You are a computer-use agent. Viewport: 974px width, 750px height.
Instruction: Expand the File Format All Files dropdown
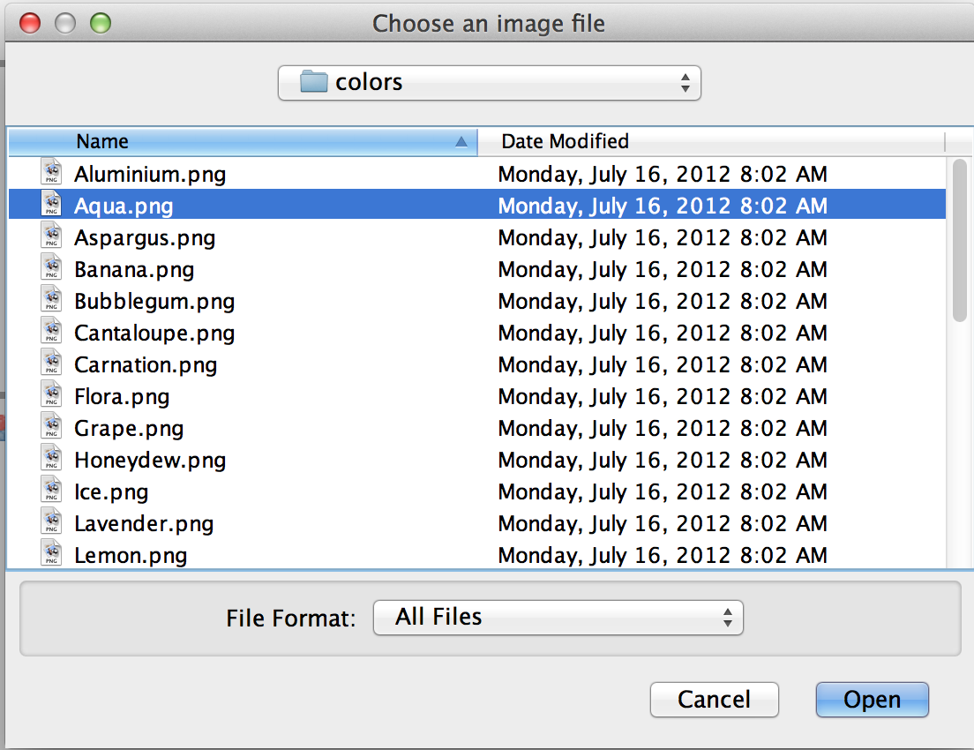coord(558,617)
